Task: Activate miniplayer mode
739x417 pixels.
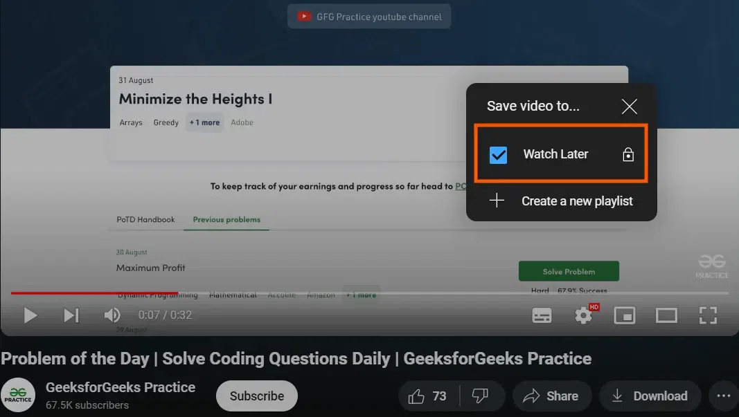Action: click(625, 315)
